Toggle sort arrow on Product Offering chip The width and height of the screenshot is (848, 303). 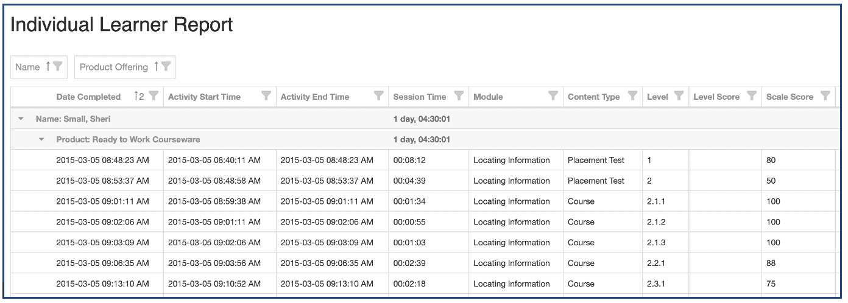point(156,67)
